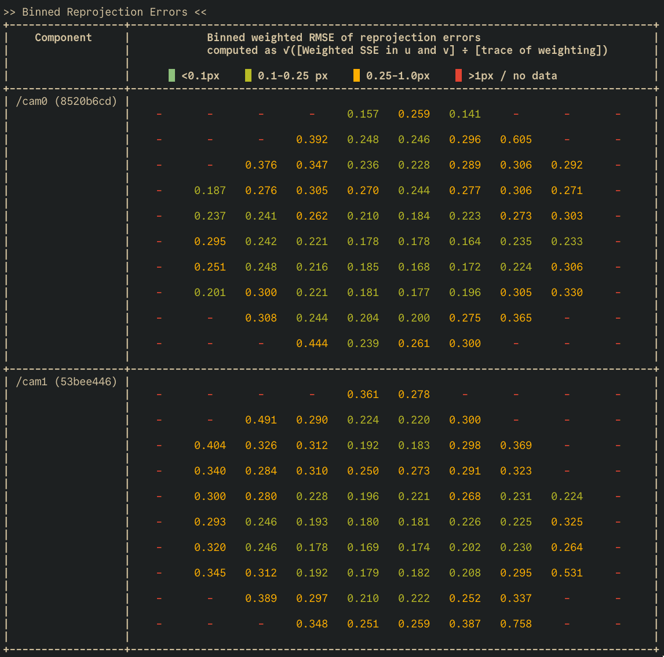Click the value 0.361
The image size is (664, 657).
(x=363, y=395)
